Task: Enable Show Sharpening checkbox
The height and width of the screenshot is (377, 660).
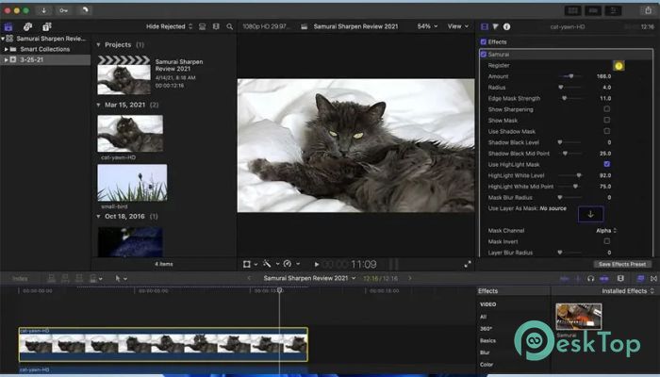Action: 606,109
